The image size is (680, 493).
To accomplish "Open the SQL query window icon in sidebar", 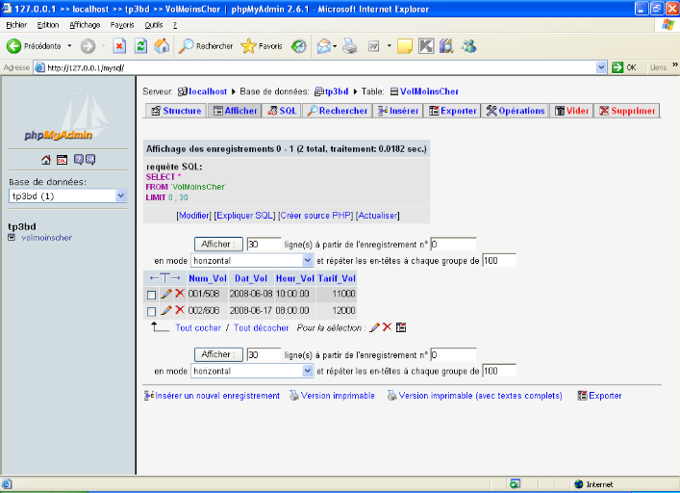I will (x=62, y=160).
